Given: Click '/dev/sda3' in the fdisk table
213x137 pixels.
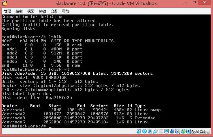Looking at the screenshot, I should (13, 118).
